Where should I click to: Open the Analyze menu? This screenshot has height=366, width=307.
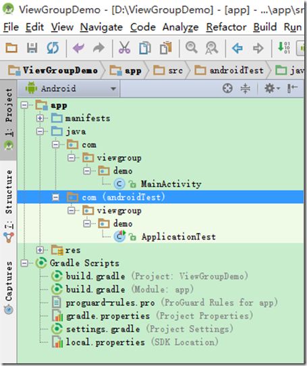click(x=181, y=27)
